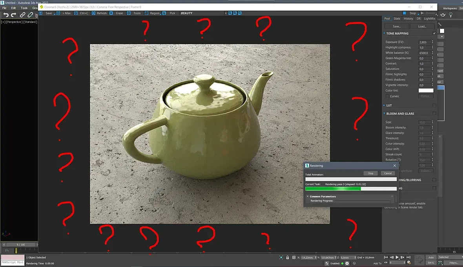Click the Erase icon in frame buffer
This screenshot has width=463, height=267.
[111, 13]
